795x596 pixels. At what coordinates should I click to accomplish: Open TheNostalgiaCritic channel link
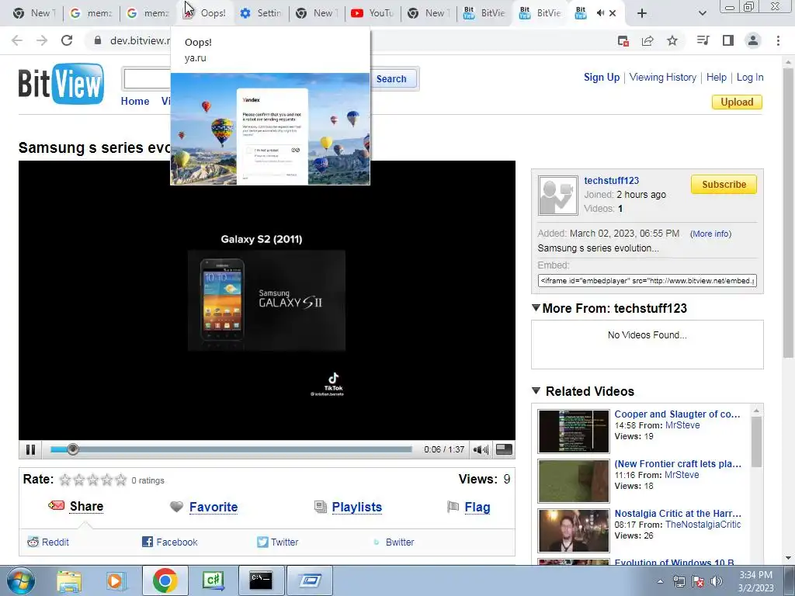[x=703, y=525]
